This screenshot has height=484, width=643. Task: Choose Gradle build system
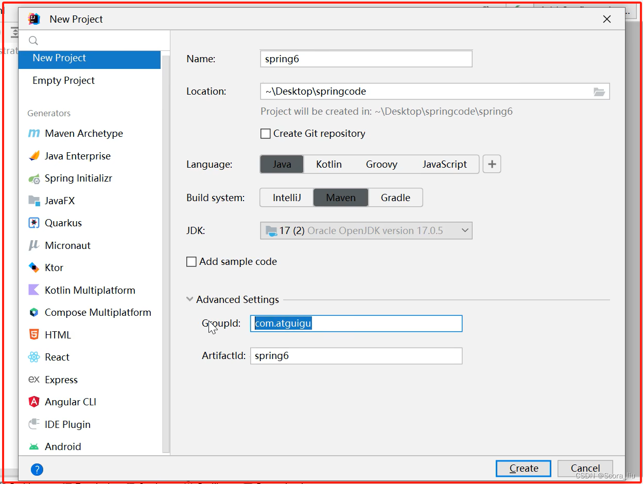click(x=395, y=198)
